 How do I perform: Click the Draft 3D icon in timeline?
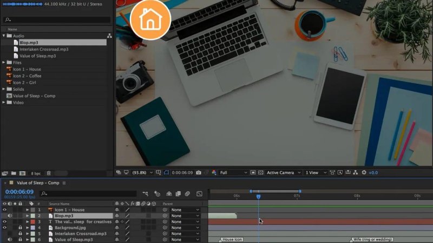(157, 194)
